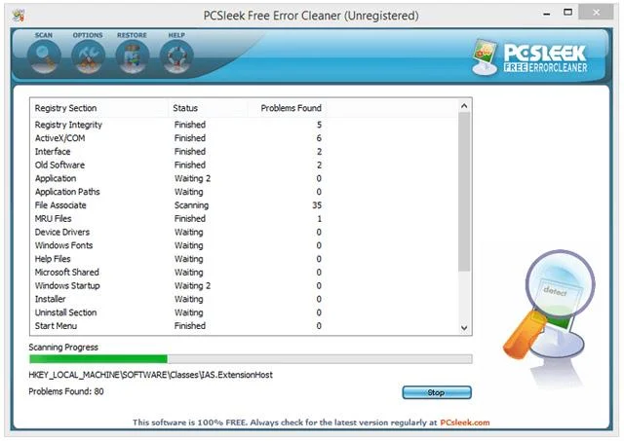Click the scroll down arrow in list
Screen dimensions: 624x441
(464, 328)
